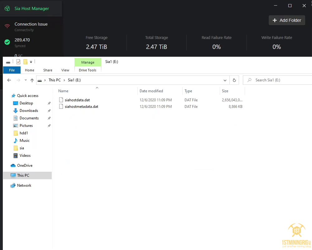The height and width of the screenshot is (250, 312).
Task: Open the Customize Quick Access Toolbar dropdown
Action: click(x=31, y=62)
